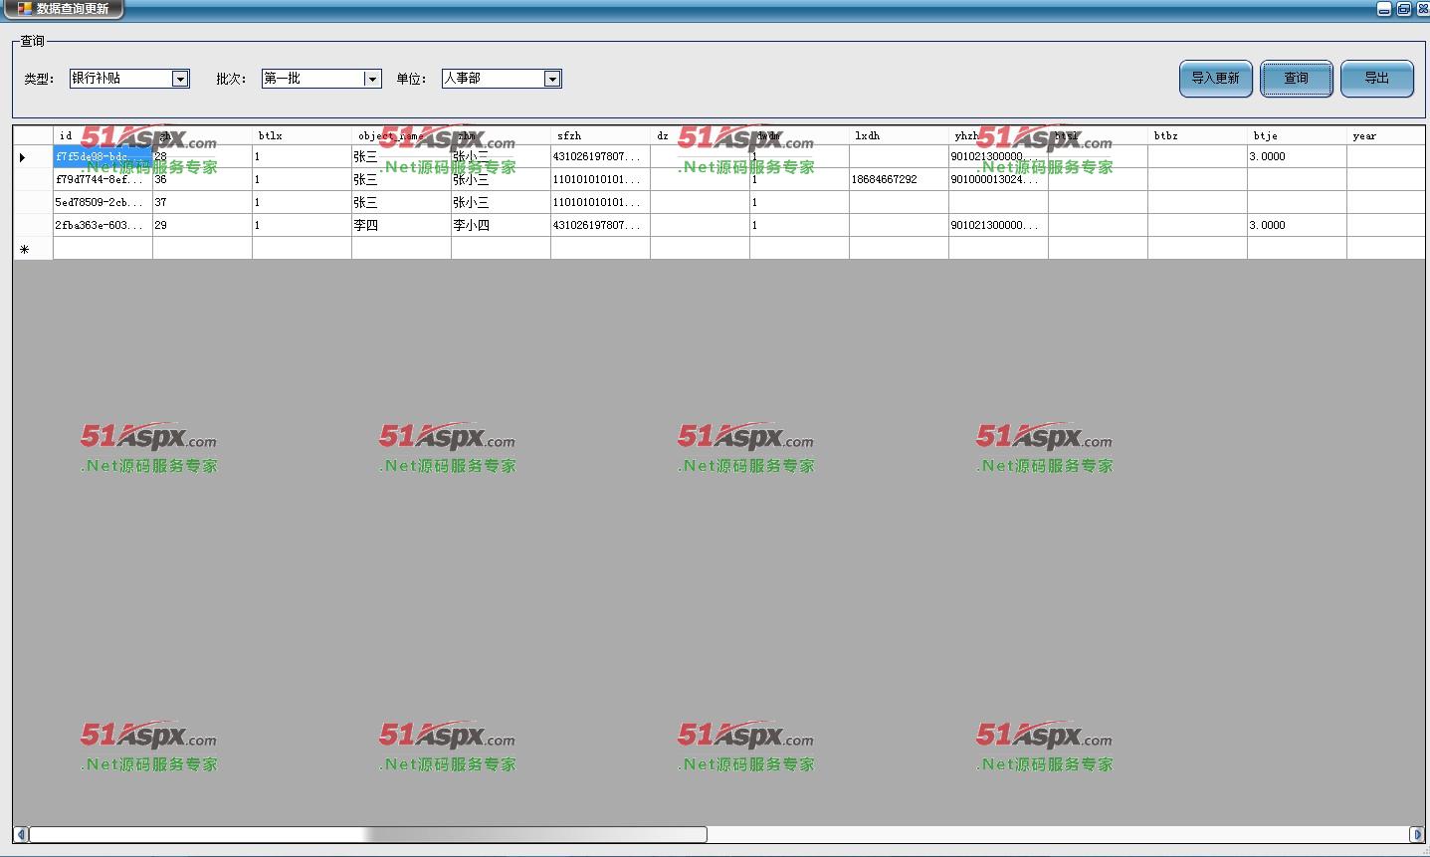Click the new row asterisk marker
The height and width of the screenshot is (857, 1430).
[x=25, y=249]
